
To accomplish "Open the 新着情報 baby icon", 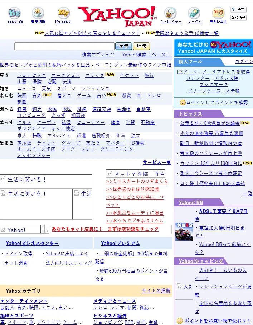I will (x=38, y=13).
